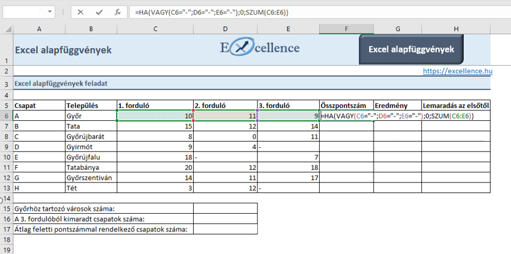Screen dimensions: 511x254
Task: Open the https://excellence.hu link
Action: tap(458, 71)
